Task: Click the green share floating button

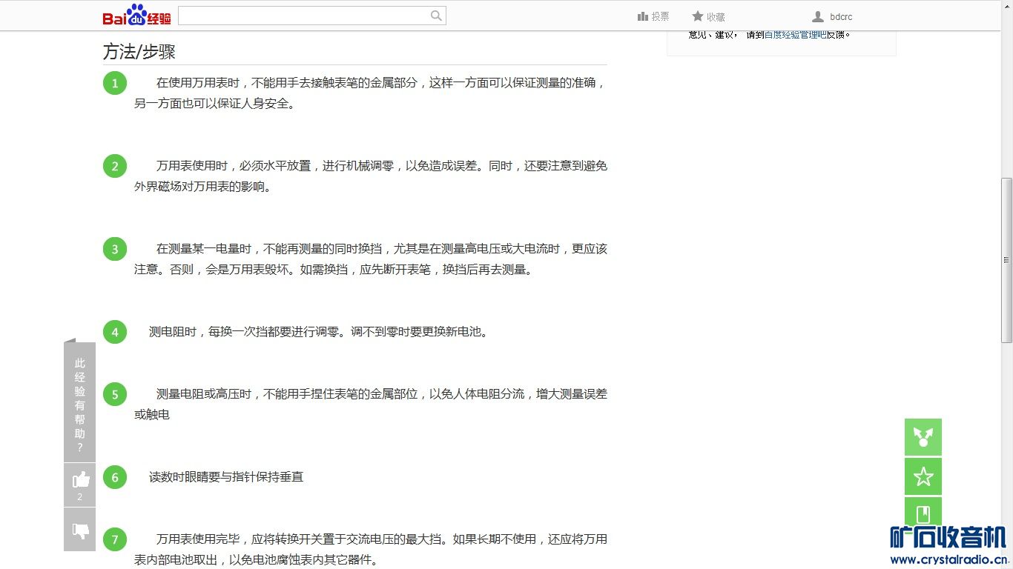Action: [x=923, y=437]
